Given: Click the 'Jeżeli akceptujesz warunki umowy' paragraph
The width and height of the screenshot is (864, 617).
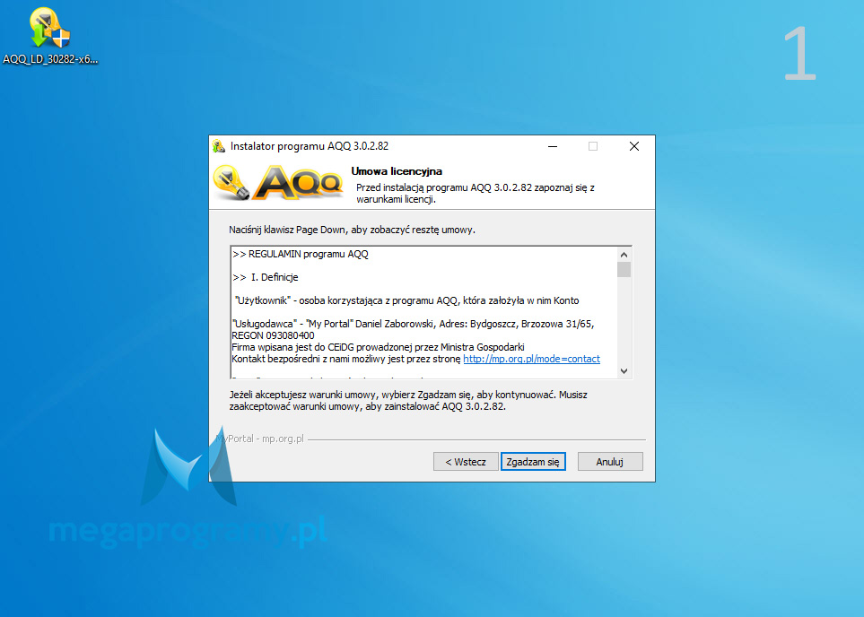Looking at the screenshot, I should pos(408,401).
